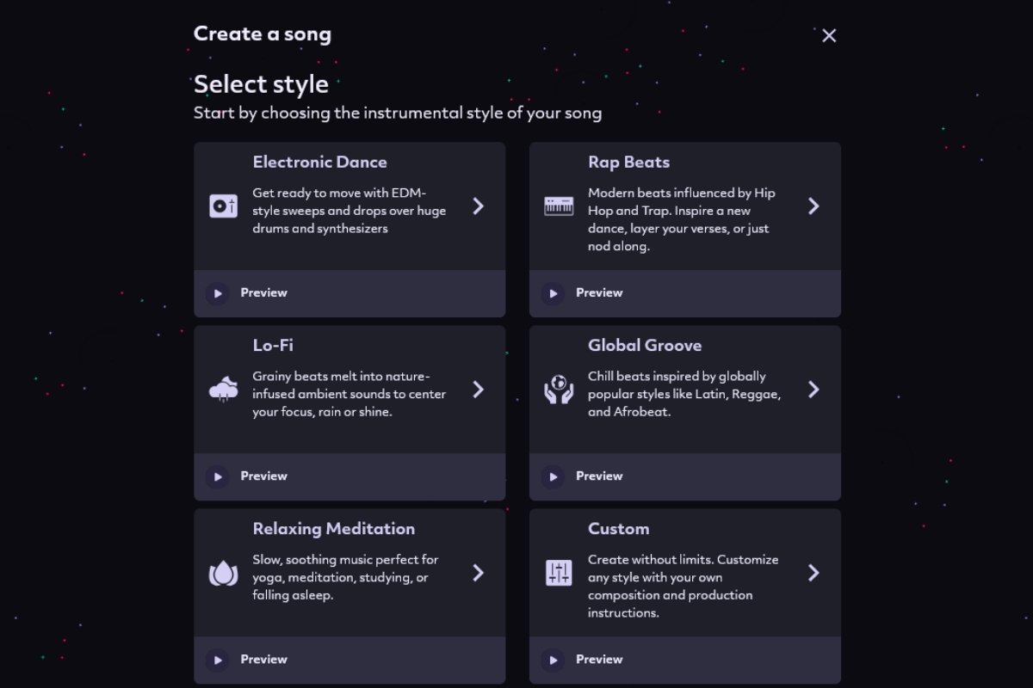Open Electronic Dance with its chevron arrow
Image resolution: width=1033 pixels, height=688 pixels.
479,206
